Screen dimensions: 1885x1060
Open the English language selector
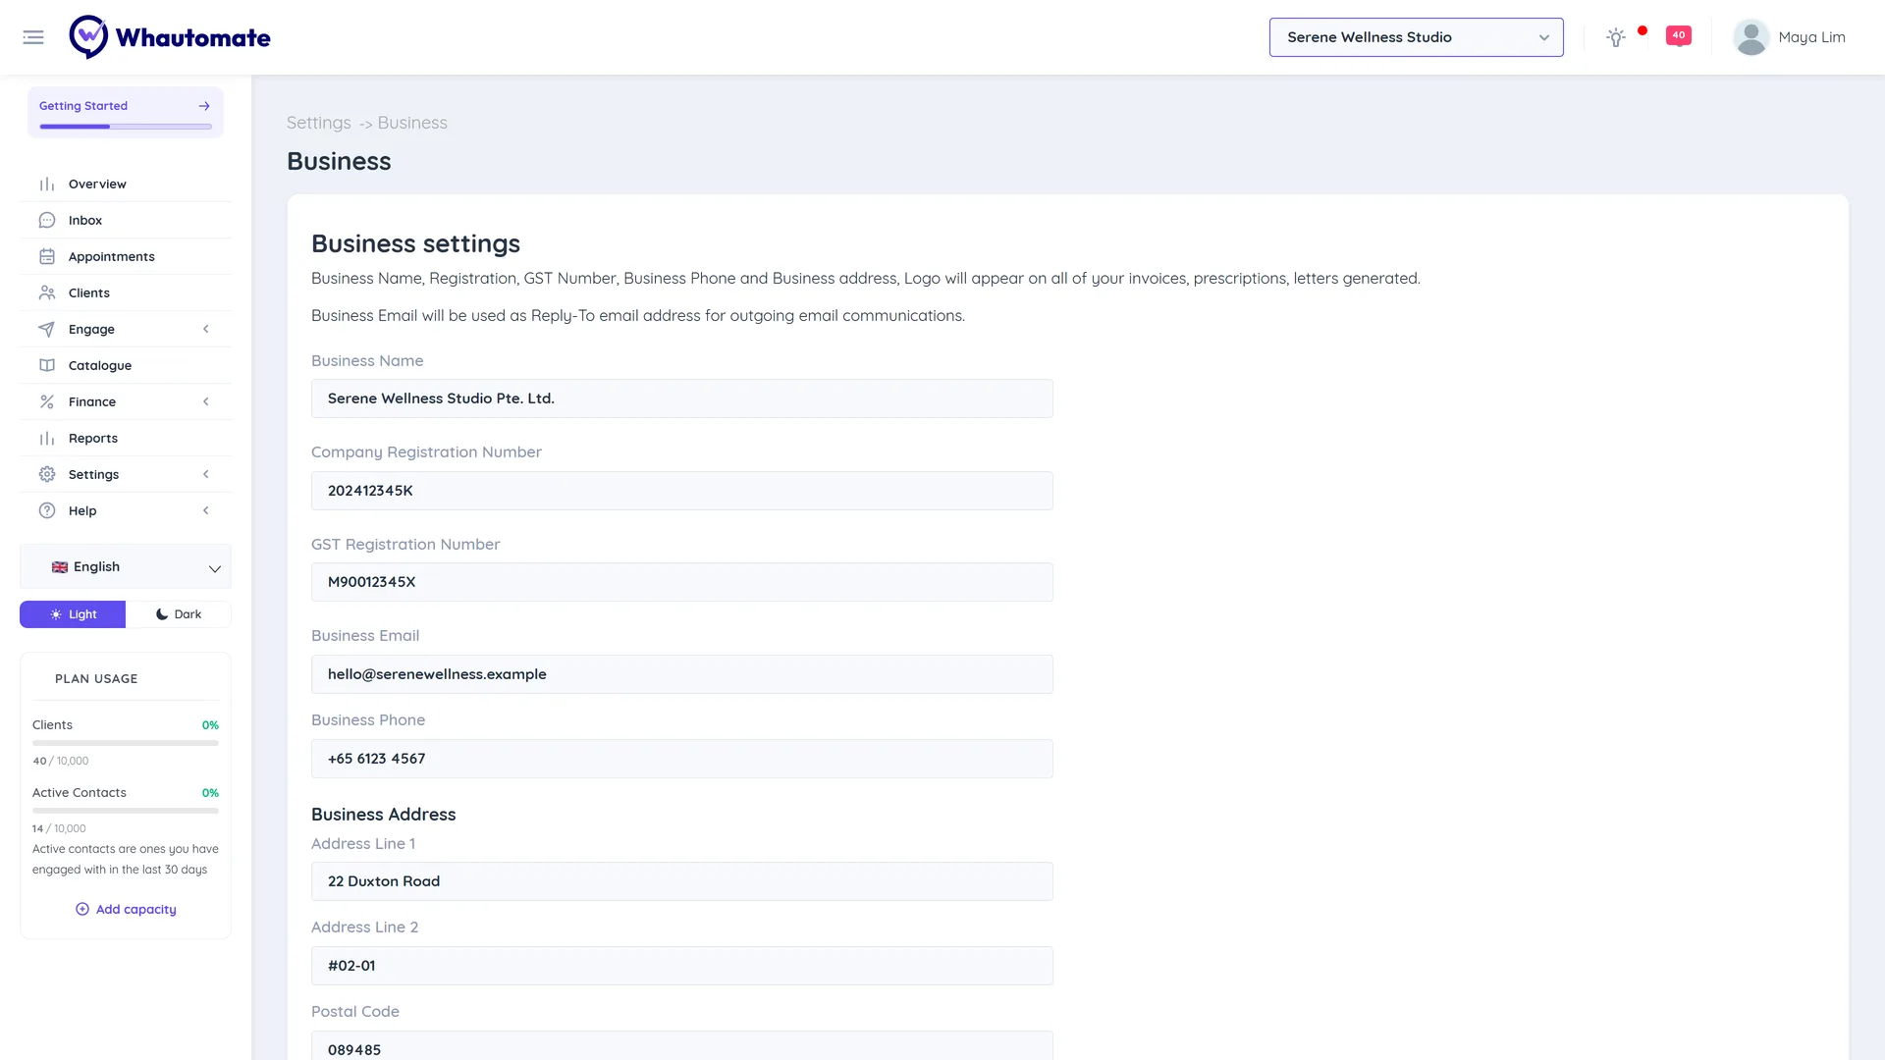pyautogui.click(x=126, y=567)
